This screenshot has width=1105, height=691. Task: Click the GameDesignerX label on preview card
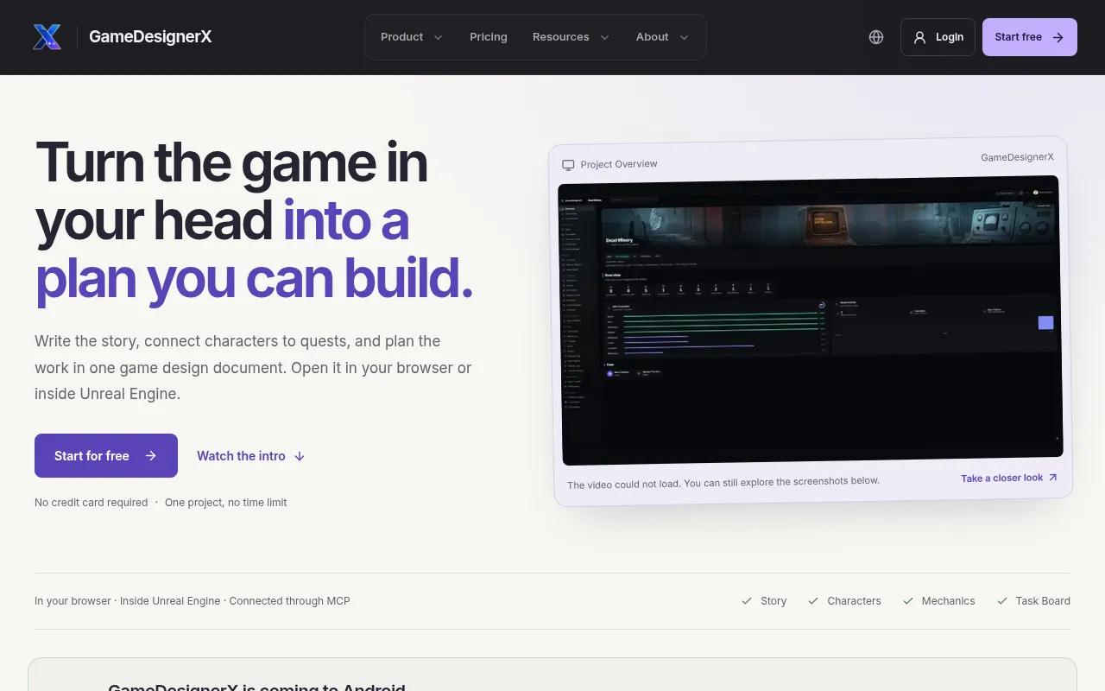point(1017,157)
